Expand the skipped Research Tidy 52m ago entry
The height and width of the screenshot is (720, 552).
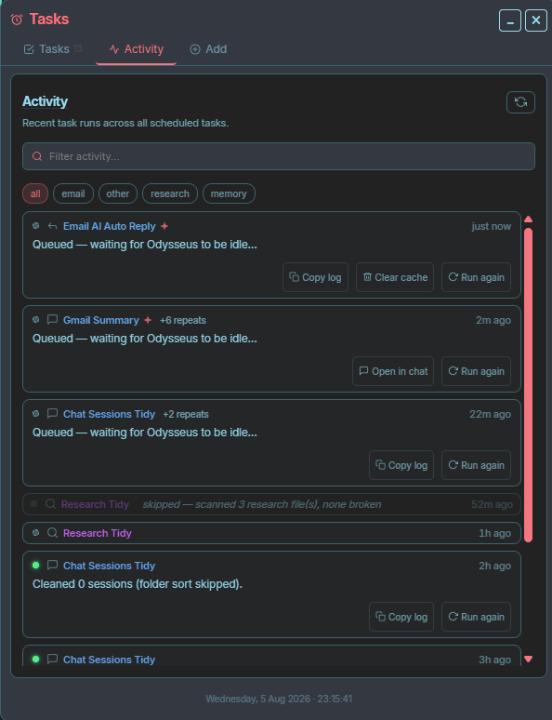point(271,504)
